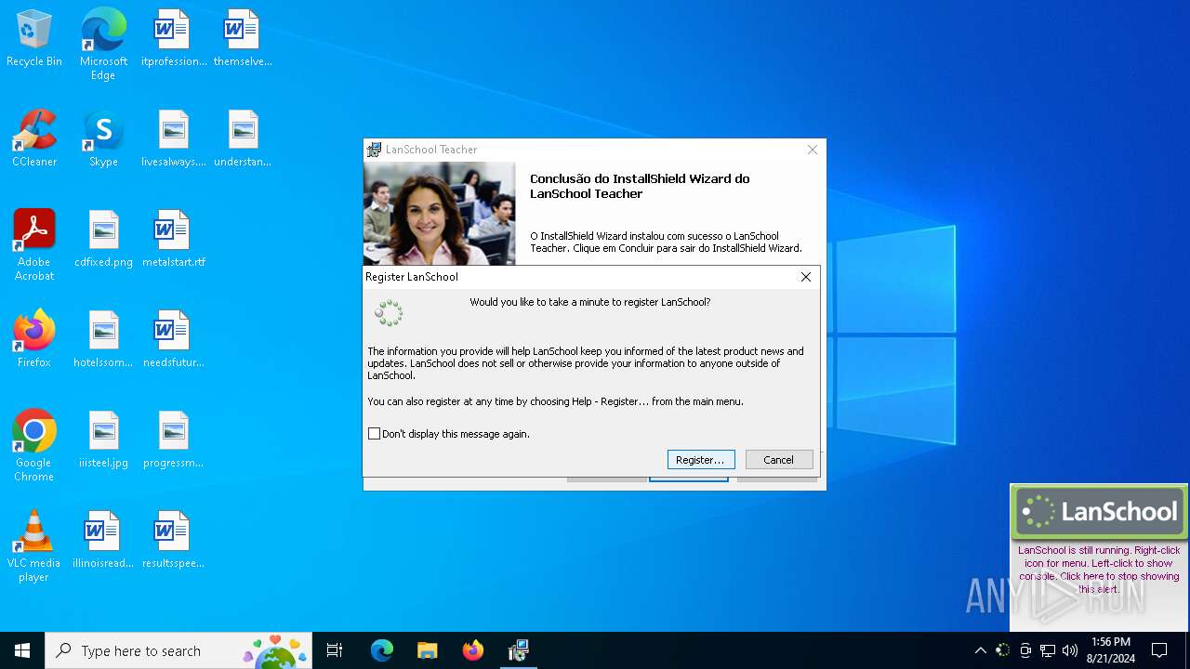Click the LanSchool tray icon
This screenshot has width=1190, height=669.
pos(1003,650)
